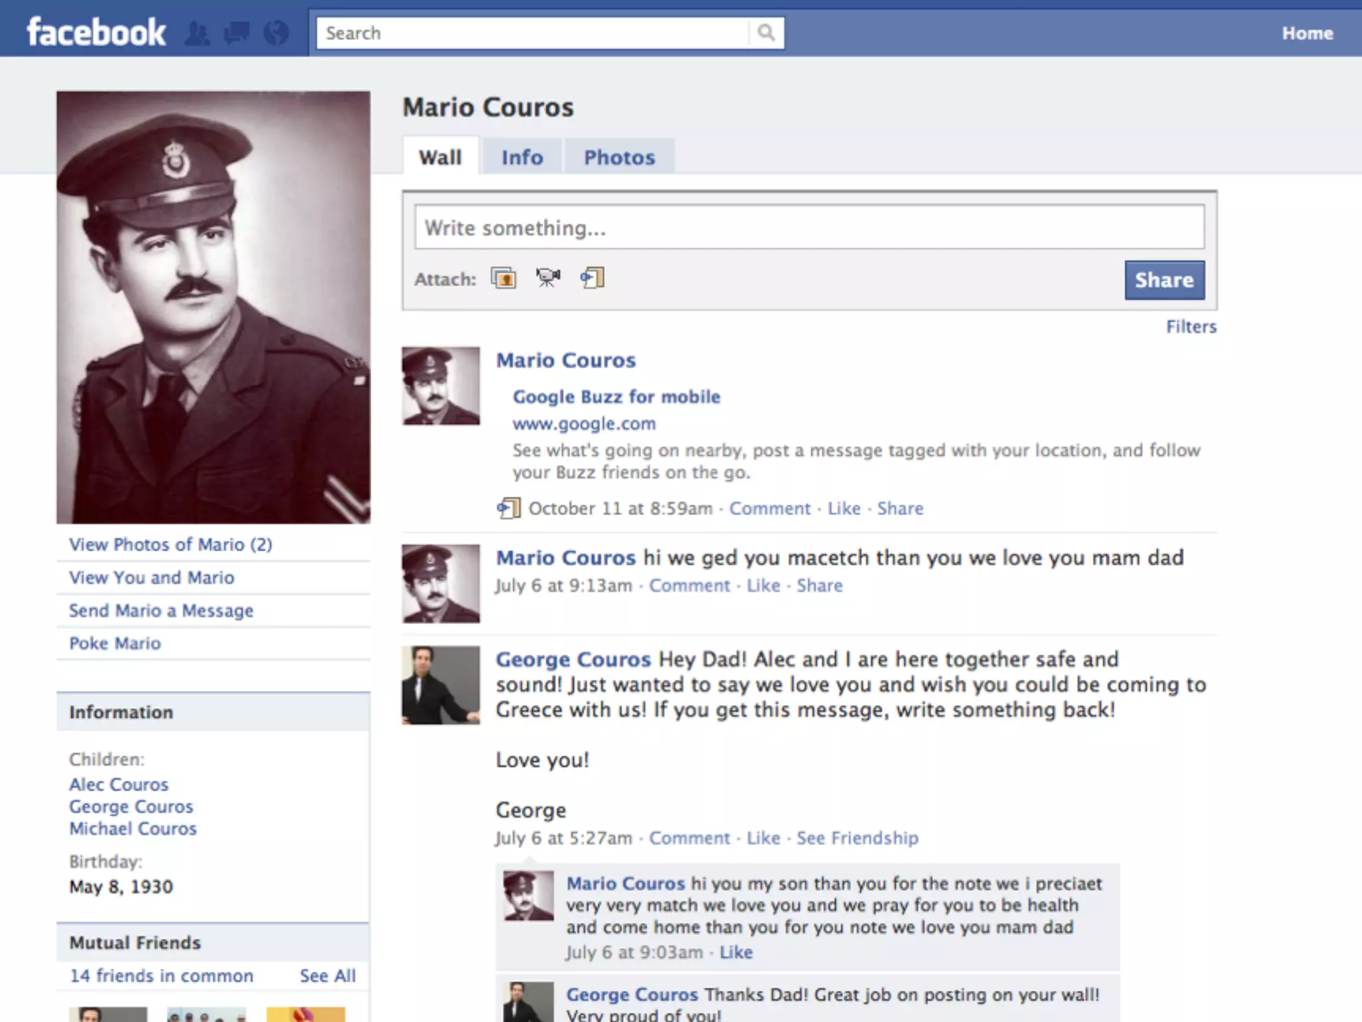Click See Friendship on George's post
The height and width of the screenshot is (1022, 1362).
coord(857,838)
